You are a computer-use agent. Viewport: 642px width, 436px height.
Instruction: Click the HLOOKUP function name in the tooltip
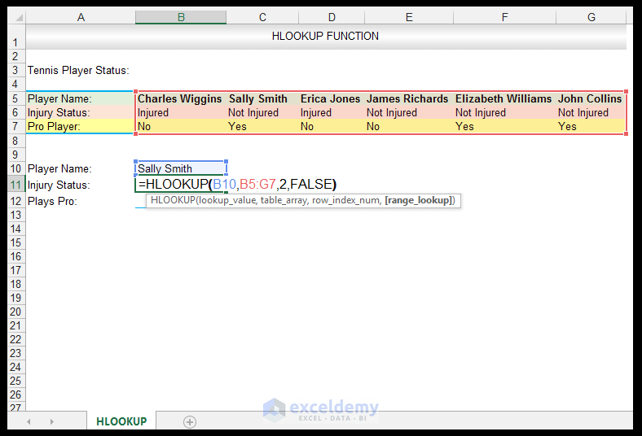click(173, 200)
